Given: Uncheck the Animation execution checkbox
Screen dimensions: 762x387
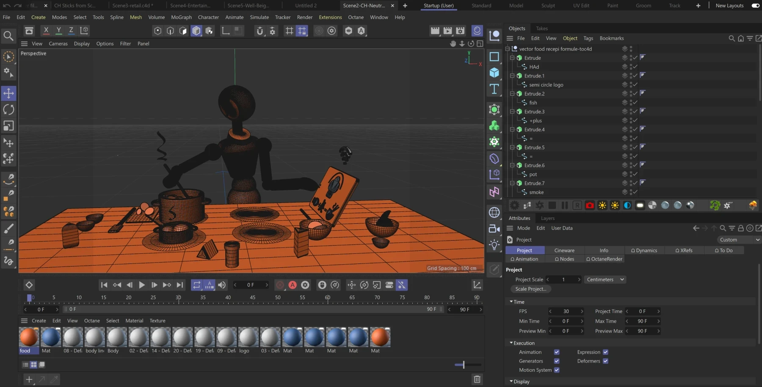Looking at the screenshot, I should pos(557,352).
